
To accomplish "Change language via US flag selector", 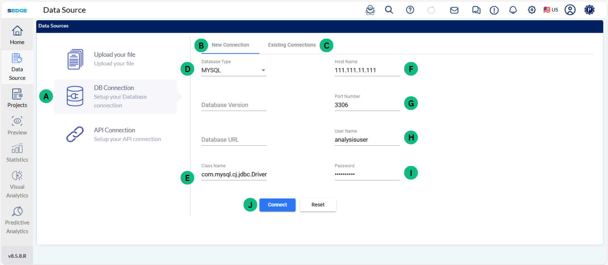I will (x=550, y=10).
